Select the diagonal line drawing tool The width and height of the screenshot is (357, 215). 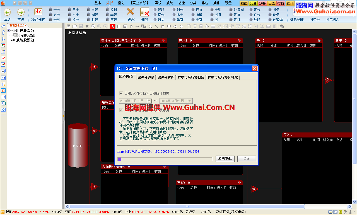(157, 26)
